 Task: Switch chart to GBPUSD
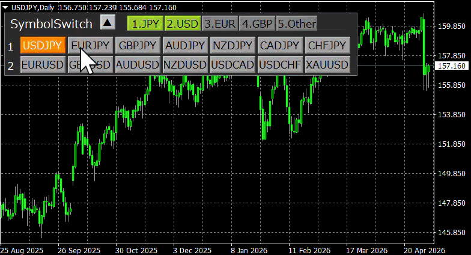pos(90,65)
